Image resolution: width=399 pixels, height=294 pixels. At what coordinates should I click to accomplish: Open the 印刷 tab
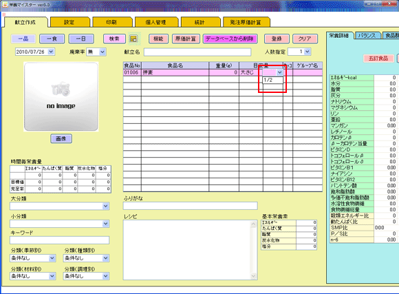(111, 22)
